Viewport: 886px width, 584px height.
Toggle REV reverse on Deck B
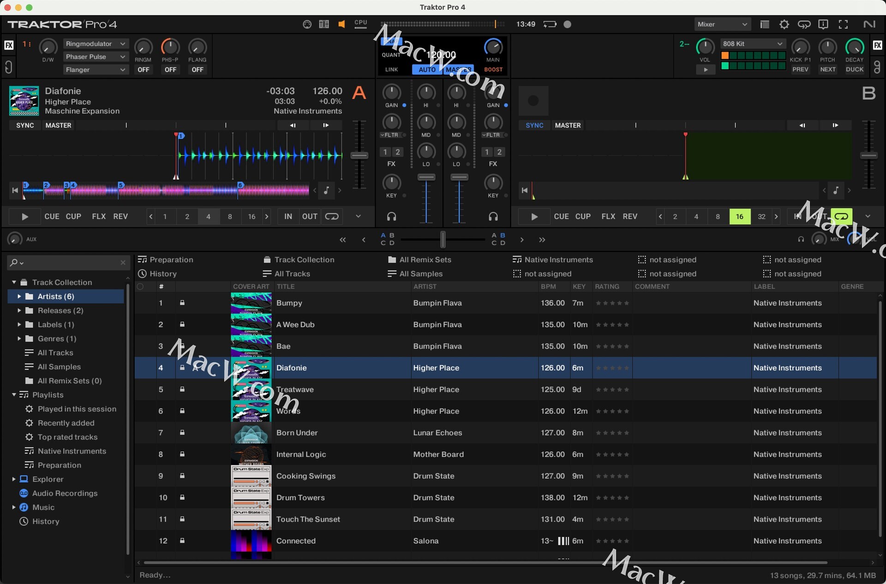(630, 216)
